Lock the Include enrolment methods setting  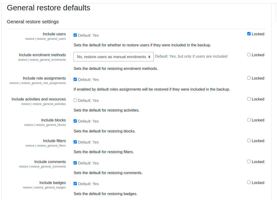pos(249,55)
